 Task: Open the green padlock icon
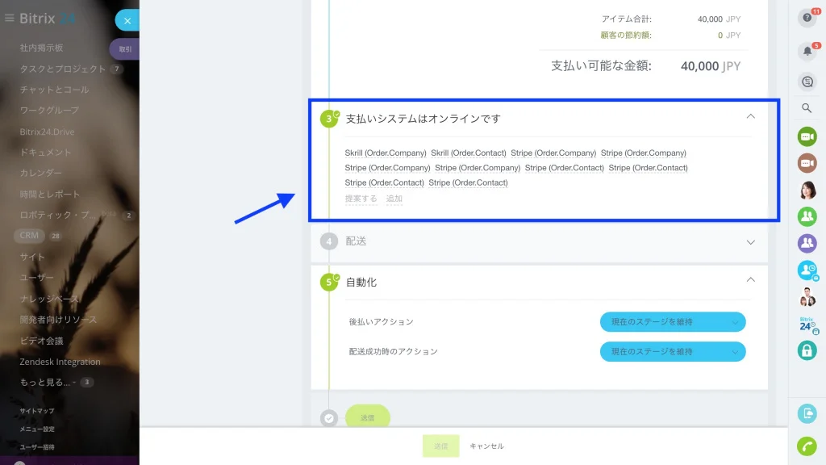[807, 350]
